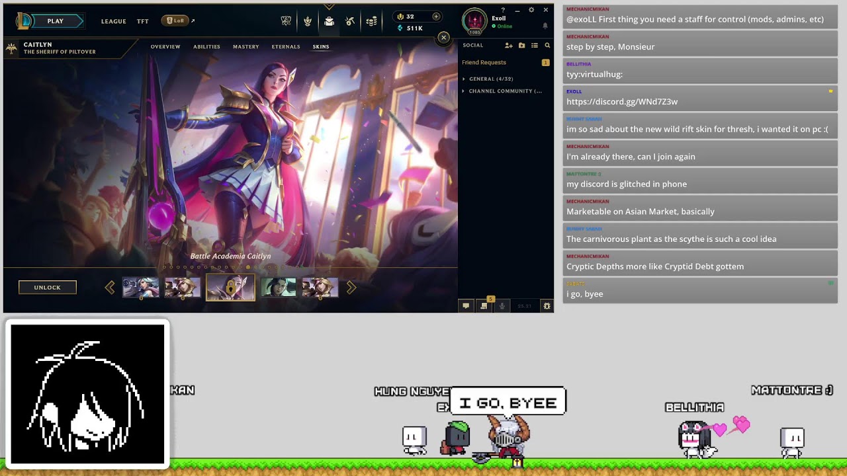This screenshot has width=847, height=476.
Task: Click the chat message 'i go, byee'
Action: (700, 291)
